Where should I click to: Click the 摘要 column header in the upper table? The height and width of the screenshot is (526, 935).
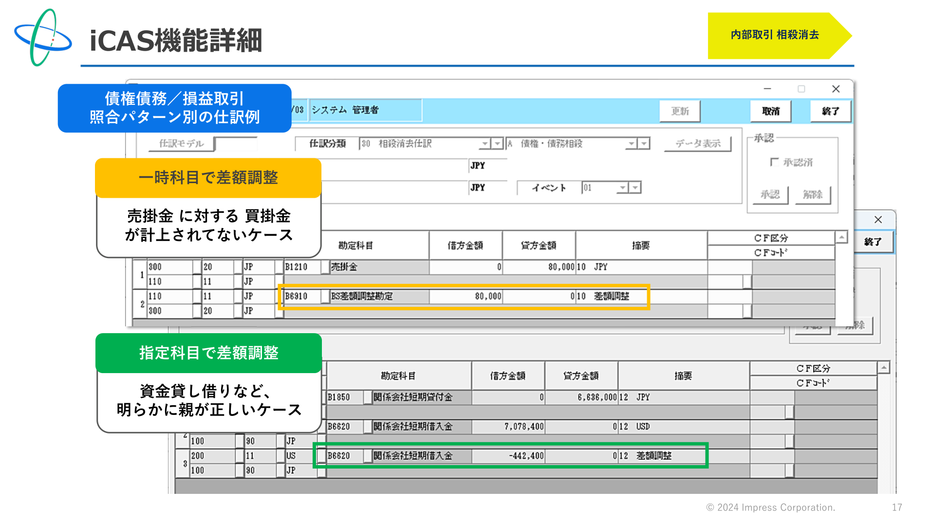[641, 245]
